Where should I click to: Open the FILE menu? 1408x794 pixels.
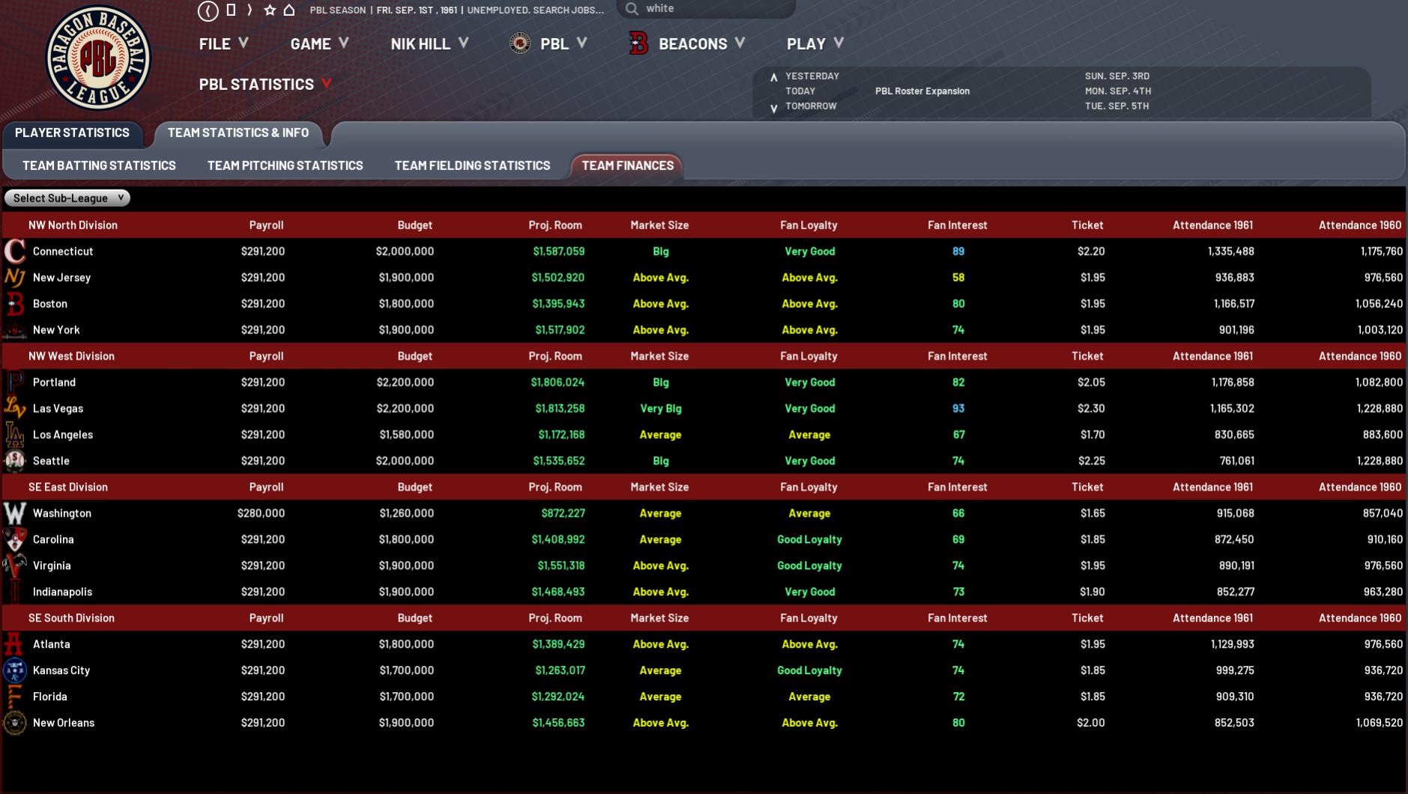[223, 44]
